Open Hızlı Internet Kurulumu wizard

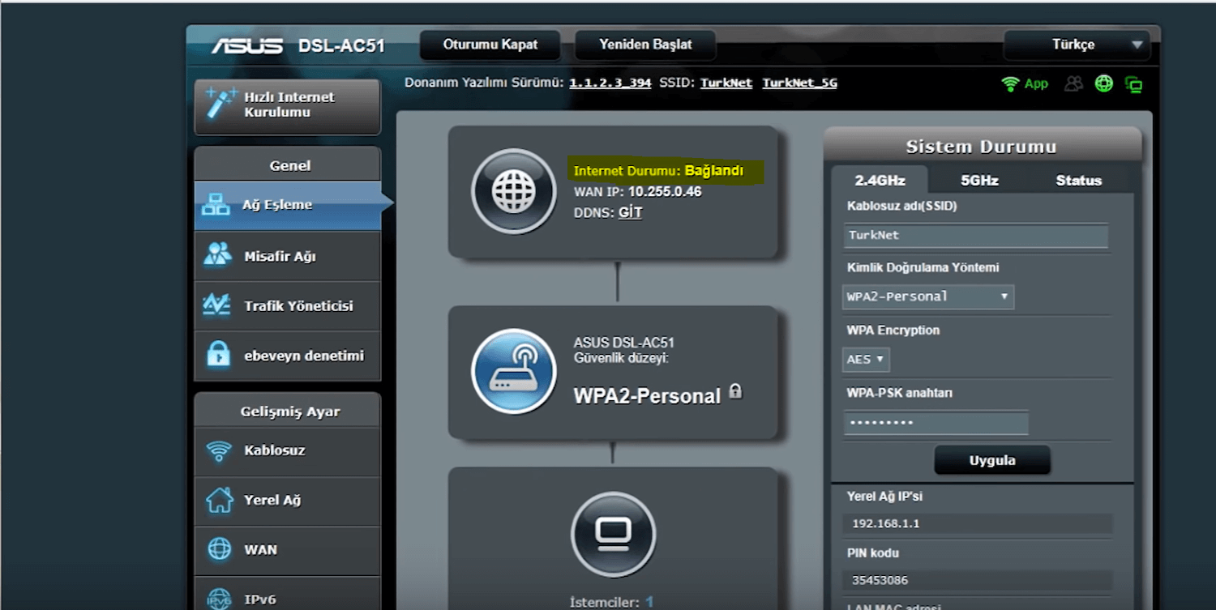(288, 105)
